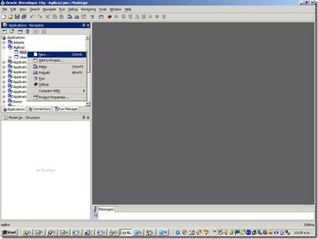Switch to the Run Manager tab
Viewport: 318px width, 239px height.
pyautogui.click(x=66, y=109)
